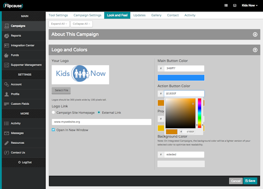This screenshot has width=263, height=189.
Task: Expand the About This Campaign section
Action: pyautogui.click(x=255, y=35)
